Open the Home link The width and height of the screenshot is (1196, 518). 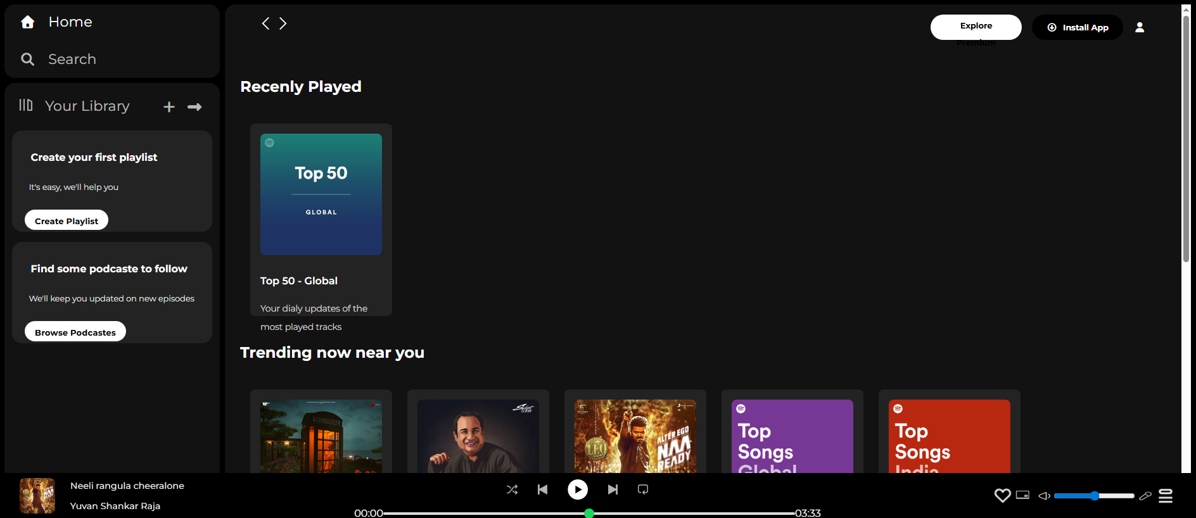[x=70, y=22]
